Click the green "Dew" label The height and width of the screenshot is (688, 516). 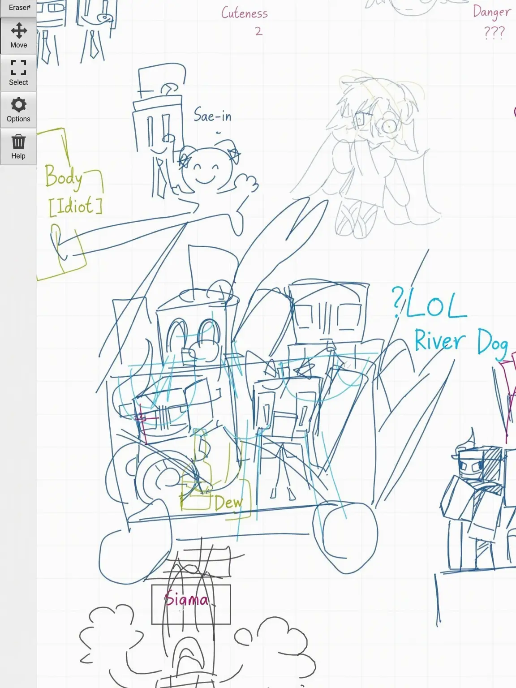(x=228, y=503)
